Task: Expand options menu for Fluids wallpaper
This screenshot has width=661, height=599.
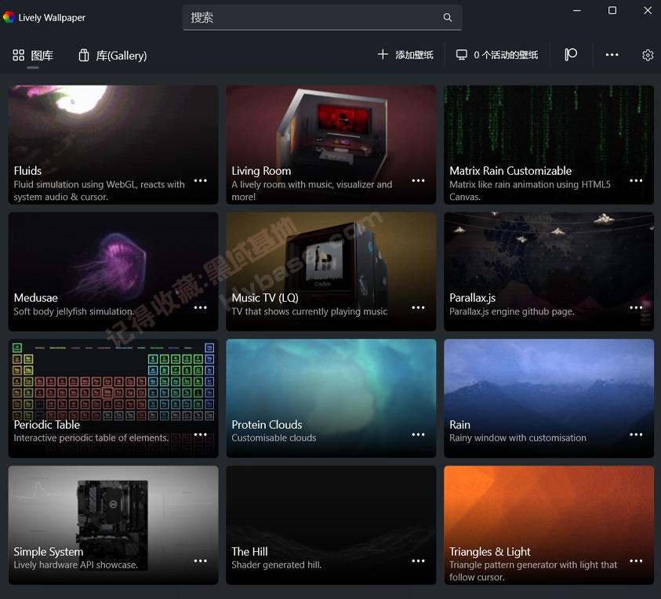Action: (201, 180)
